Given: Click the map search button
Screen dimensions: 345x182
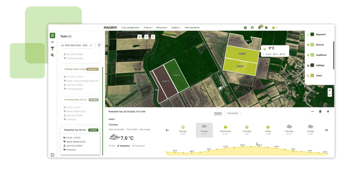Looking at the screenshot, I should point(153,37).
